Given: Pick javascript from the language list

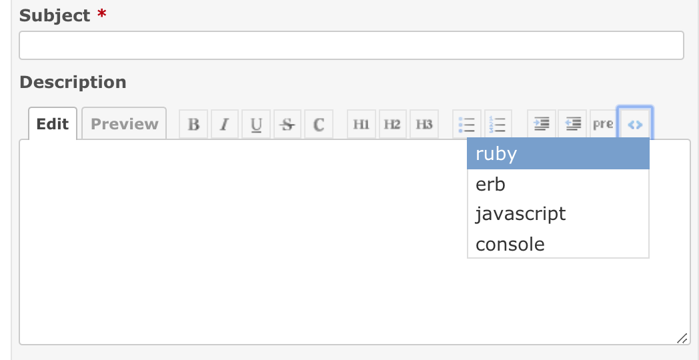Looking at the screenshot, I should tap(558, 214).
